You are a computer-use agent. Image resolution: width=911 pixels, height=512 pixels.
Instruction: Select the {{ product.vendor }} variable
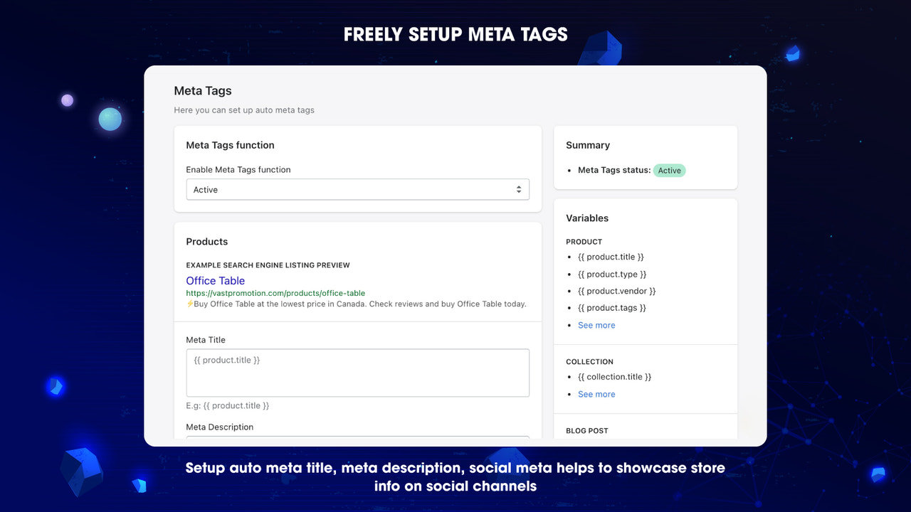tap(616, 291)
